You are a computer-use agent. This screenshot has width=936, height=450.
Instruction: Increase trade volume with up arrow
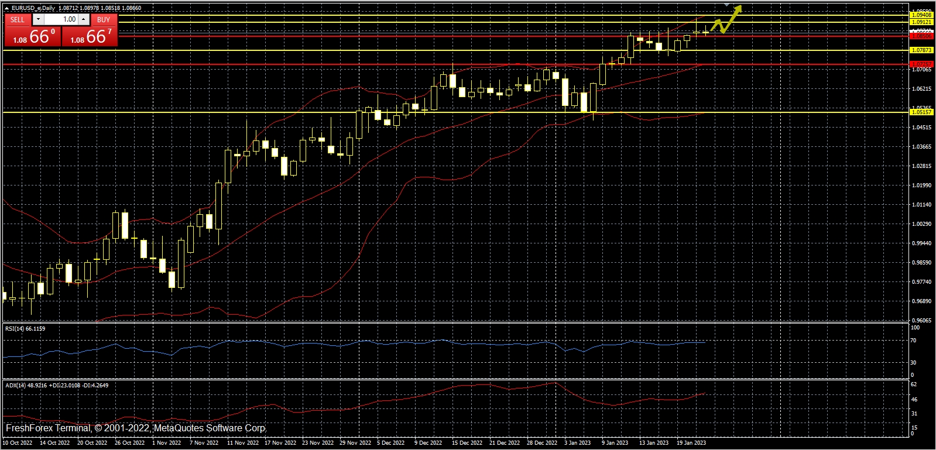(x=84, y=19)
